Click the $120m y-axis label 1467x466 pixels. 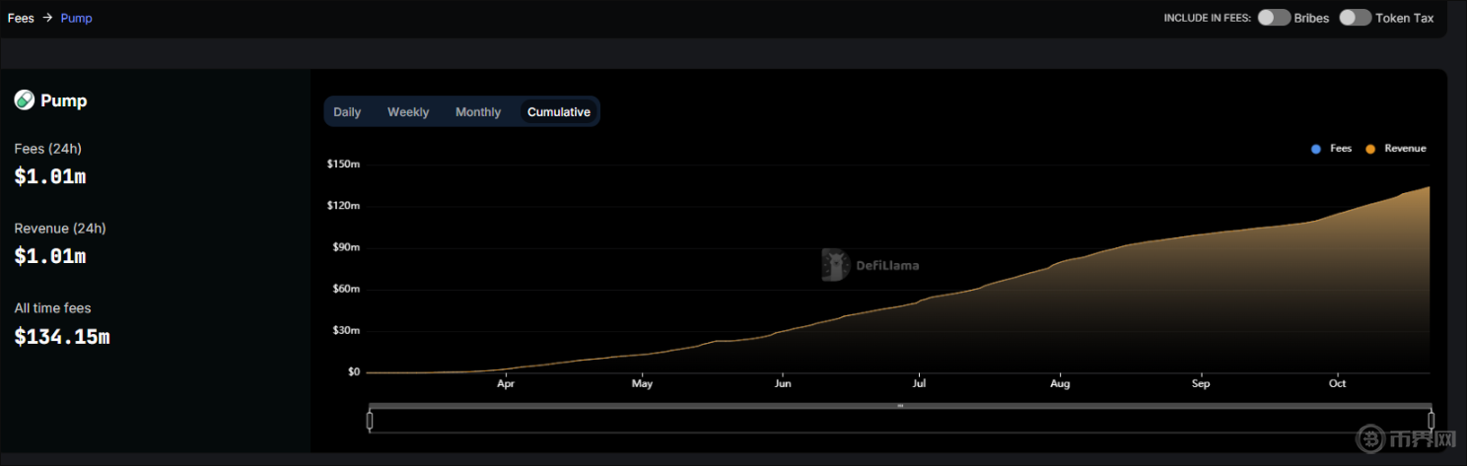tap(343, 206)
